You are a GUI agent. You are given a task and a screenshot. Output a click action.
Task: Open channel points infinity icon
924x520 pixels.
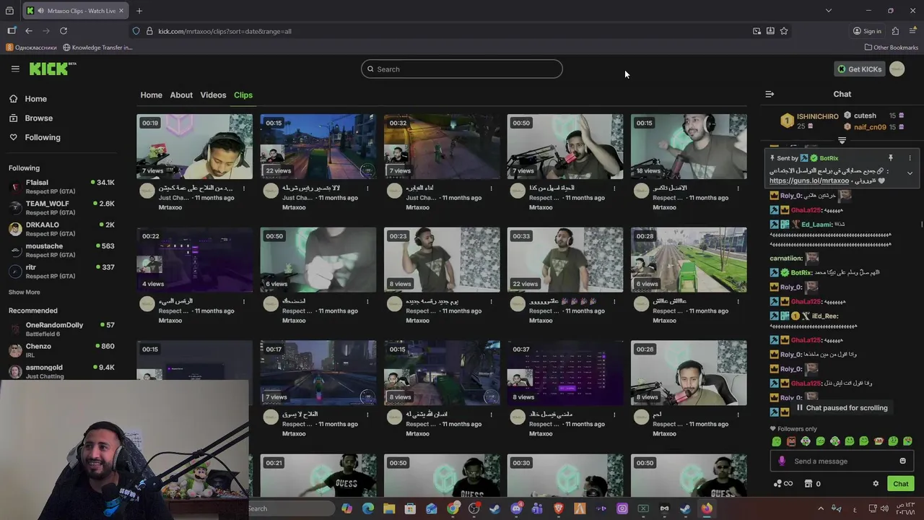click(783, 484)
